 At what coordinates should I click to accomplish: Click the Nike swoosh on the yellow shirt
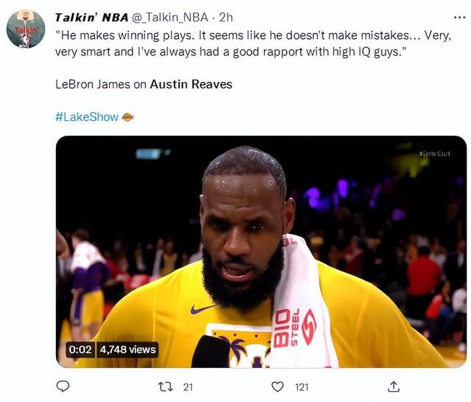(x=203, y=309)
